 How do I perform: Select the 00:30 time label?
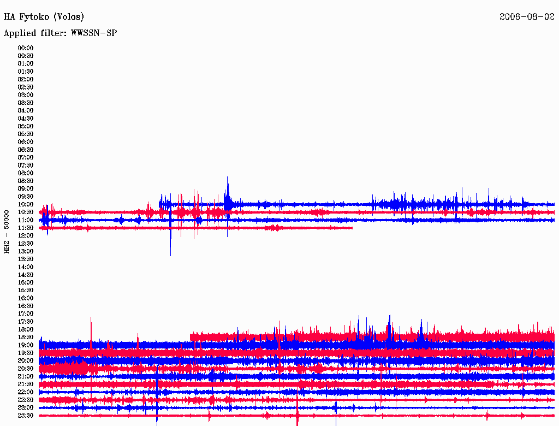(x=26, y=56)
